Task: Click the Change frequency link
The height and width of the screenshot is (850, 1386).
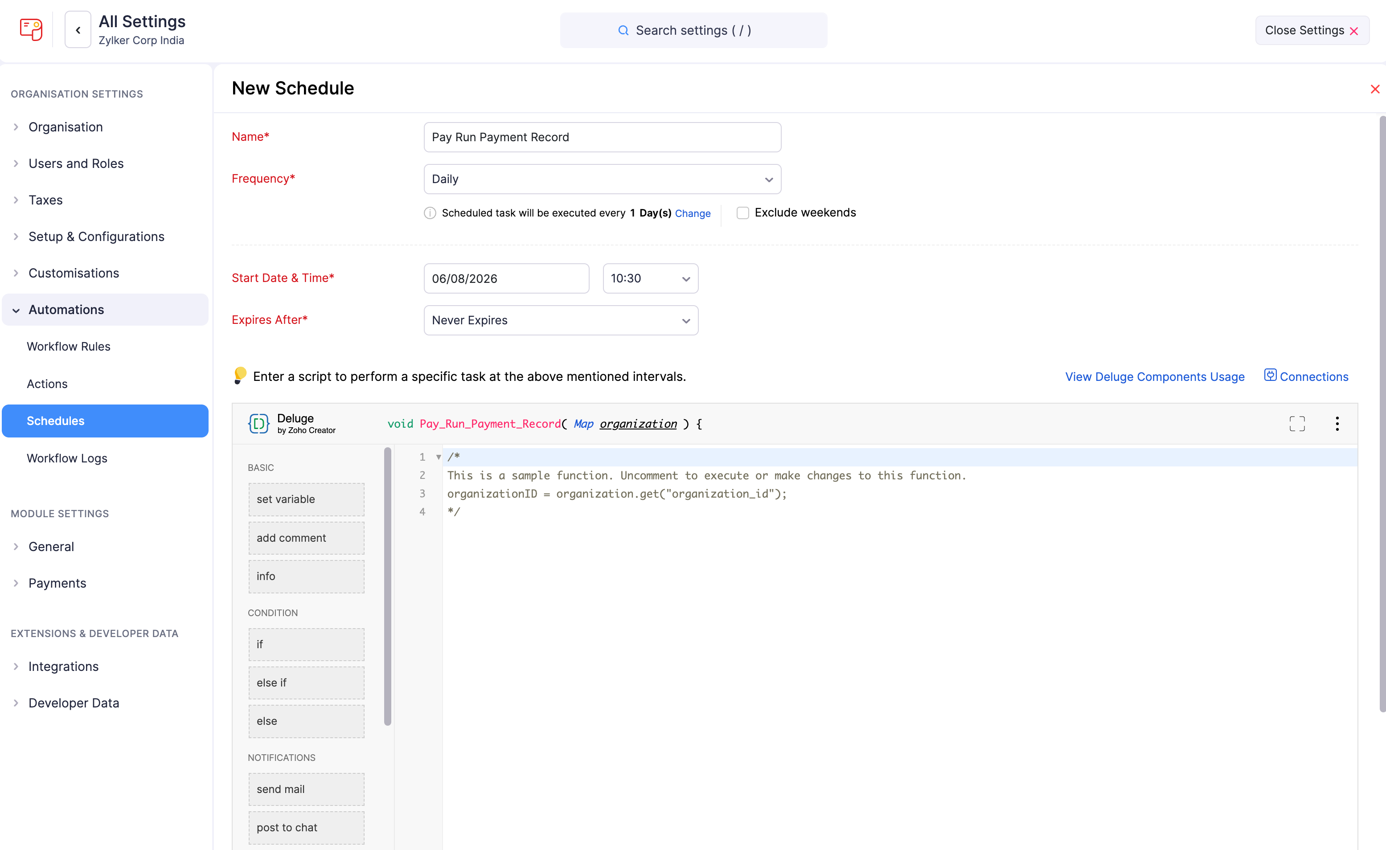Action: tap(693, 213)
